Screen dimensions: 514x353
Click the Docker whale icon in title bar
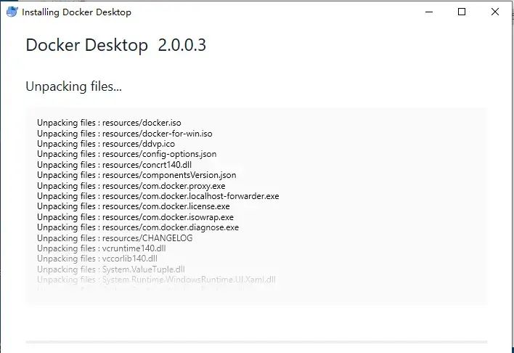coord(12,12)
